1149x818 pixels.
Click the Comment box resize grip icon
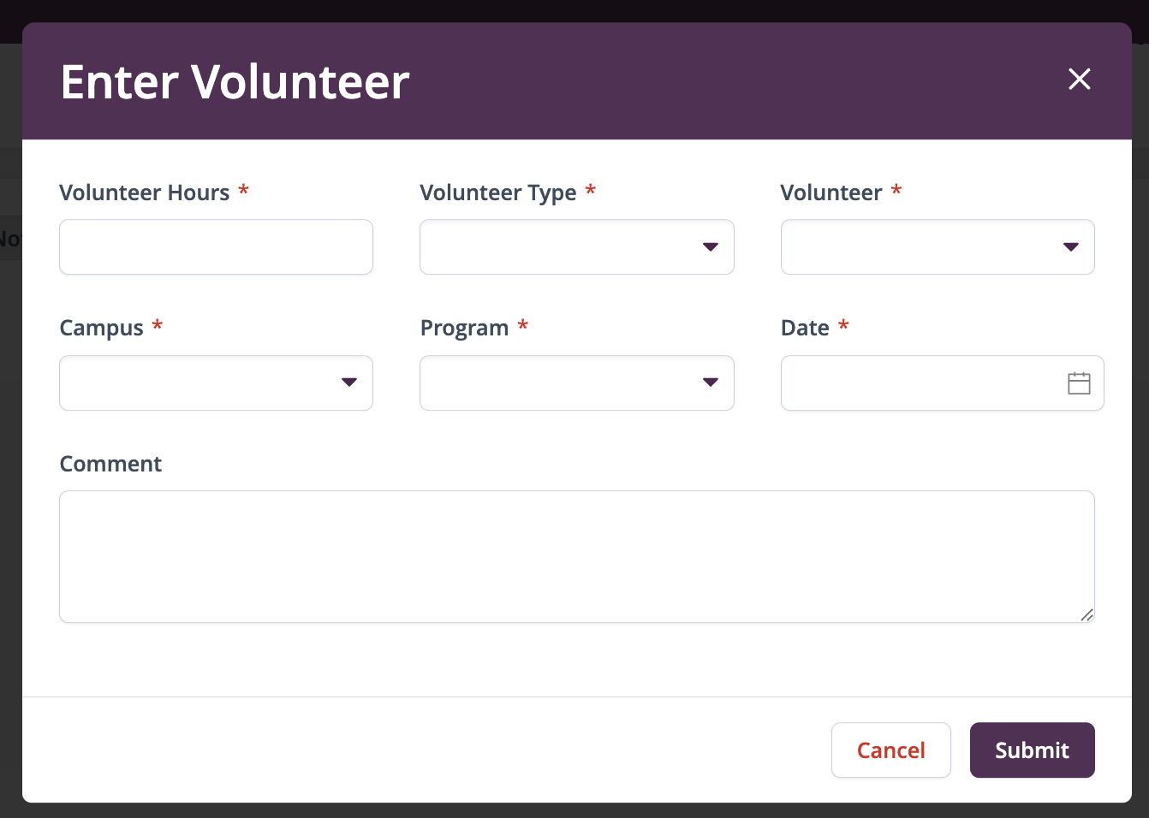coord(1086,614)
